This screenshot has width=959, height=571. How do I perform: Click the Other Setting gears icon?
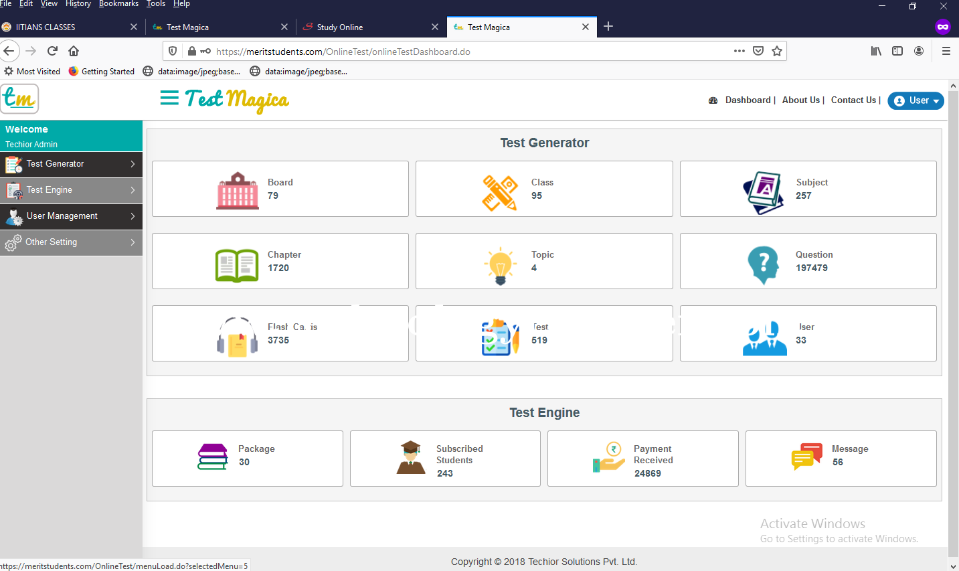13,242
